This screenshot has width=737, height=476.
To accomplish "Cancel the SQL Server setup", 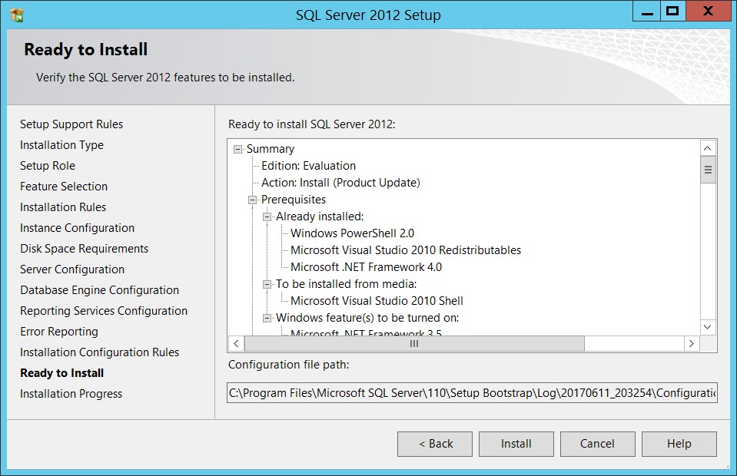I will [x=597, y=444].
